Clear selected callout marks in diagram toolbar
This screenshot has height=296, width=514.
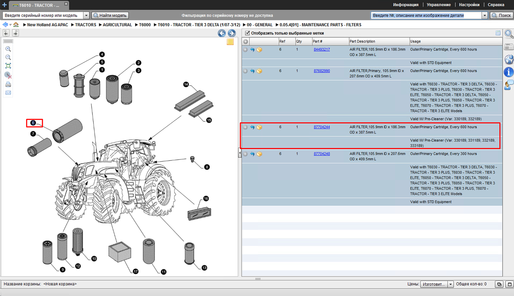click(8, 75)
